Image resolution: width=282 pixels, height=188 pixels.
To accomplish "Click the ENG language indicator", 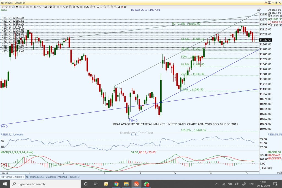I will click(252, 184).
